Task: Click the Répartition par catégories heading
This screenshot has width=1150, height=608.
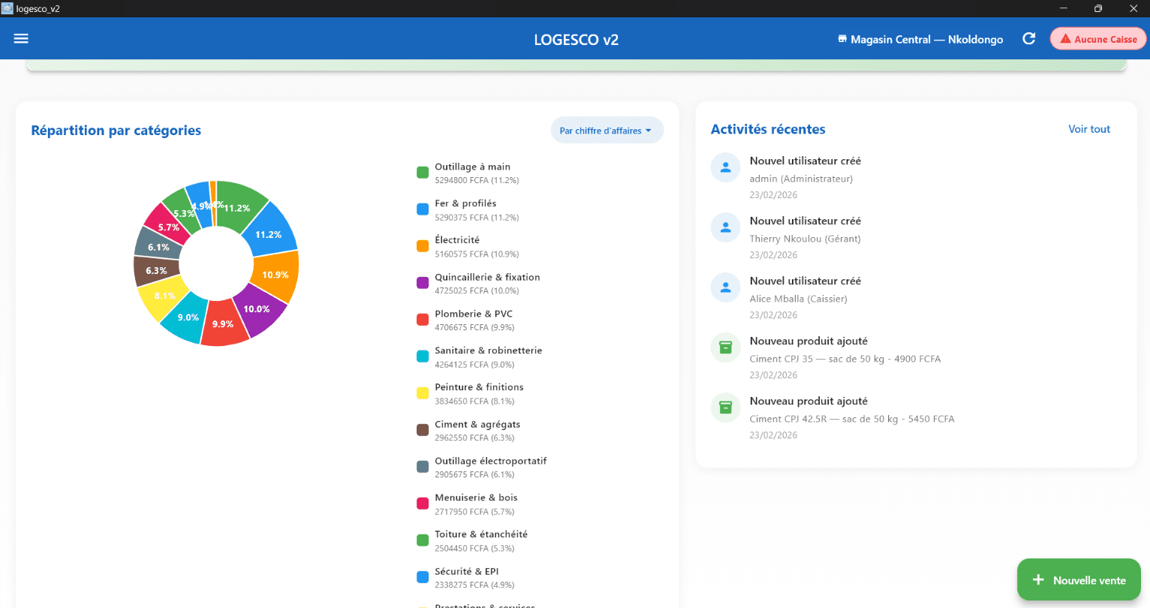Action: point(116,130)
